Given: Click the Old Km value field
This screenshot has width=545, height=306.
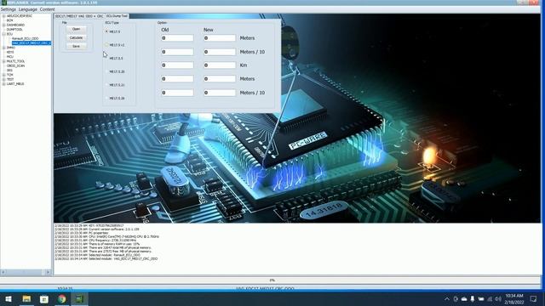Looking at the screenshot, I should tap(177, 65).
